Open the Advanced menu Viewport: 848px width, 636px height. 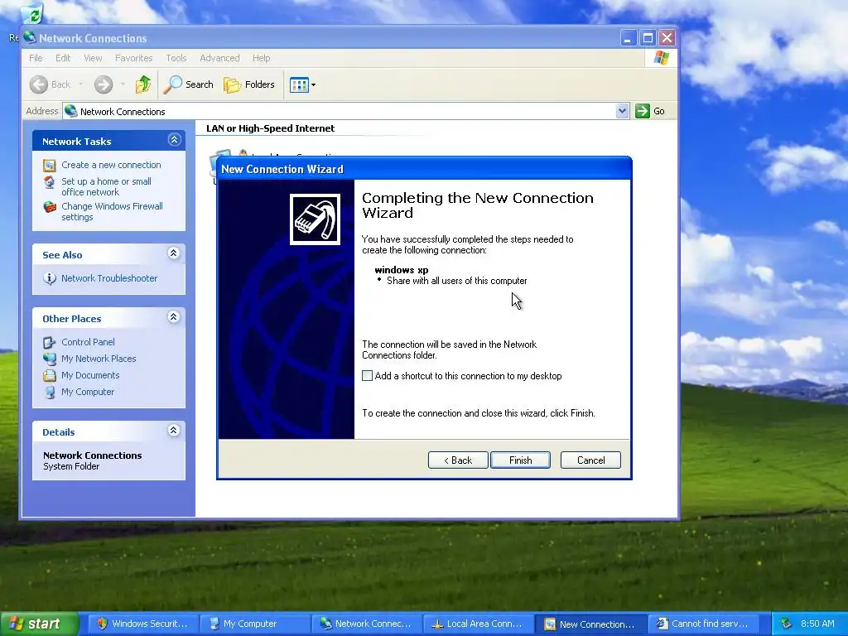click(x=219, y=58)
